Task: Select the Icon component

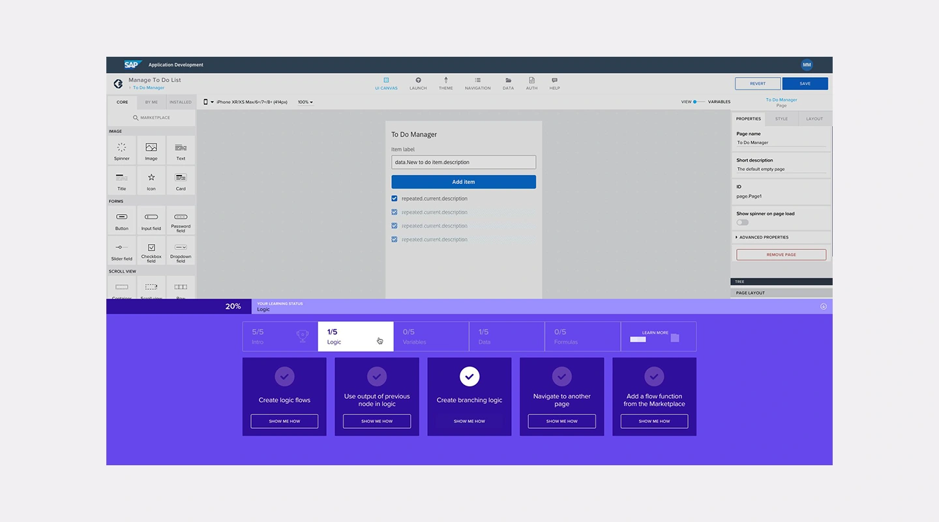Action: tap(151, 179)
